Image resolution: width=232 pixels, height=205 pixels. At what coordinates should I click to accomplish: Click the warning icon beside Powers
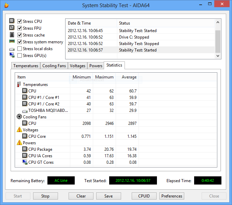19,143
